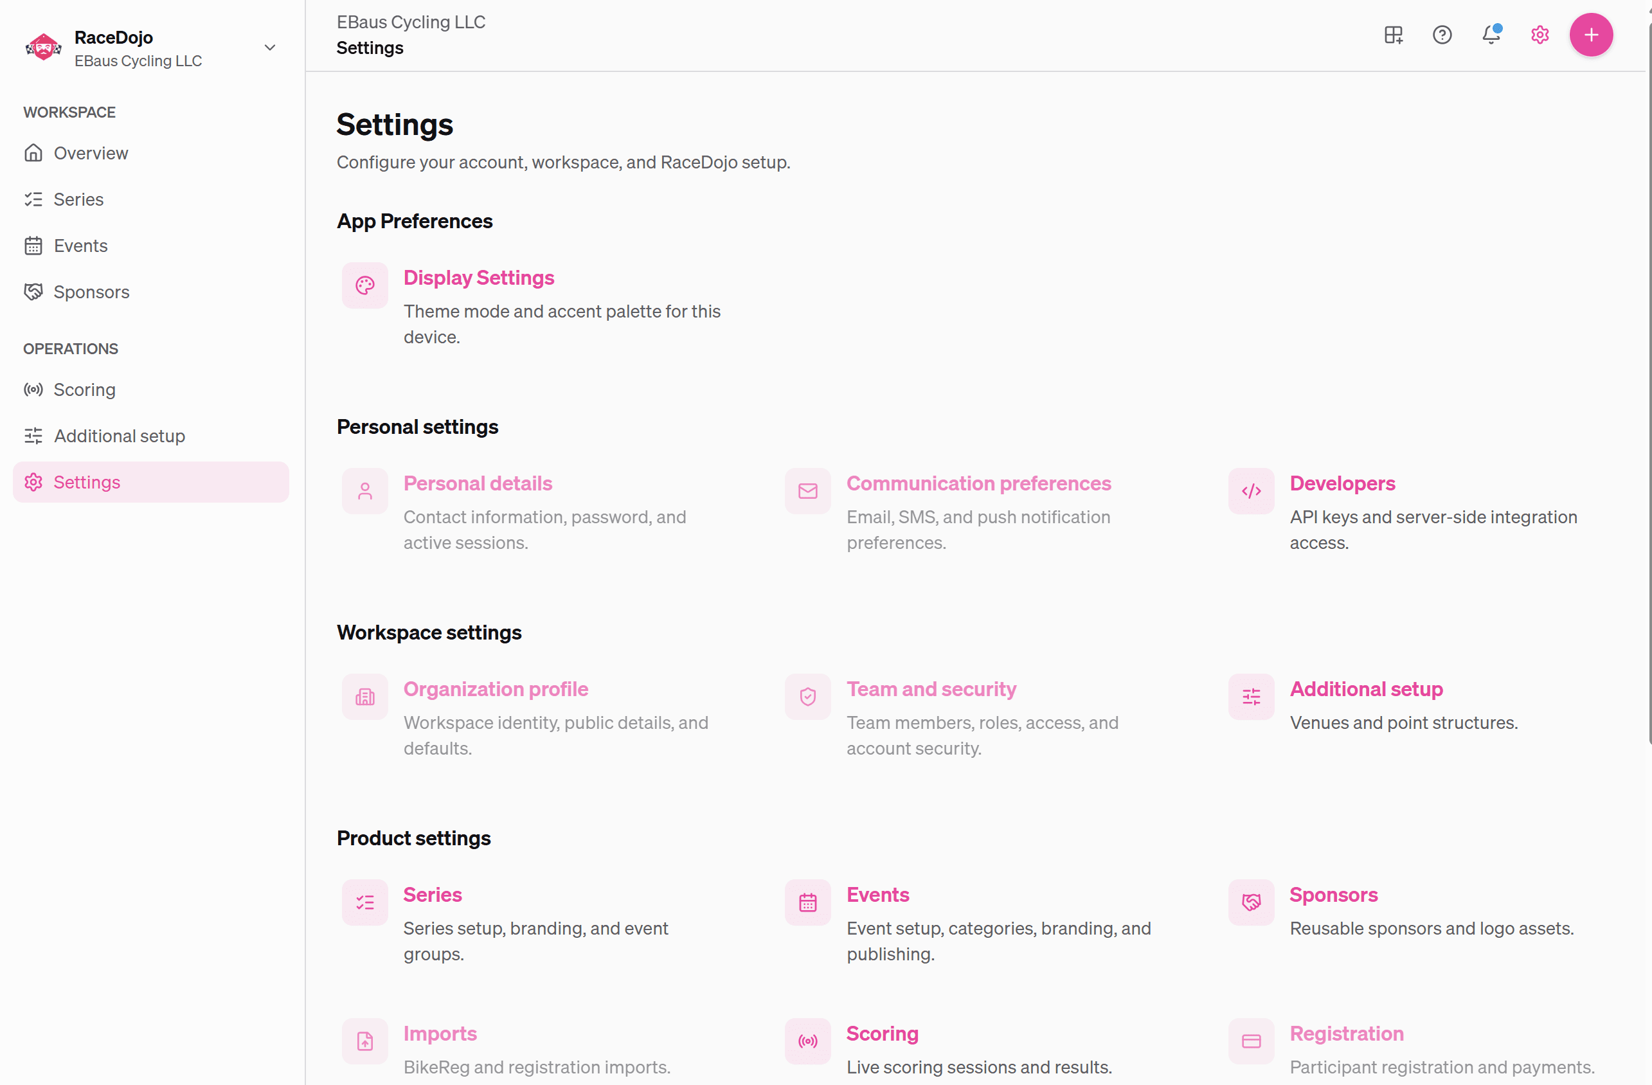Click the Registration card icon
The width and height of the screenshot is (1652, 1085).
click(x=1252, y=1041)
